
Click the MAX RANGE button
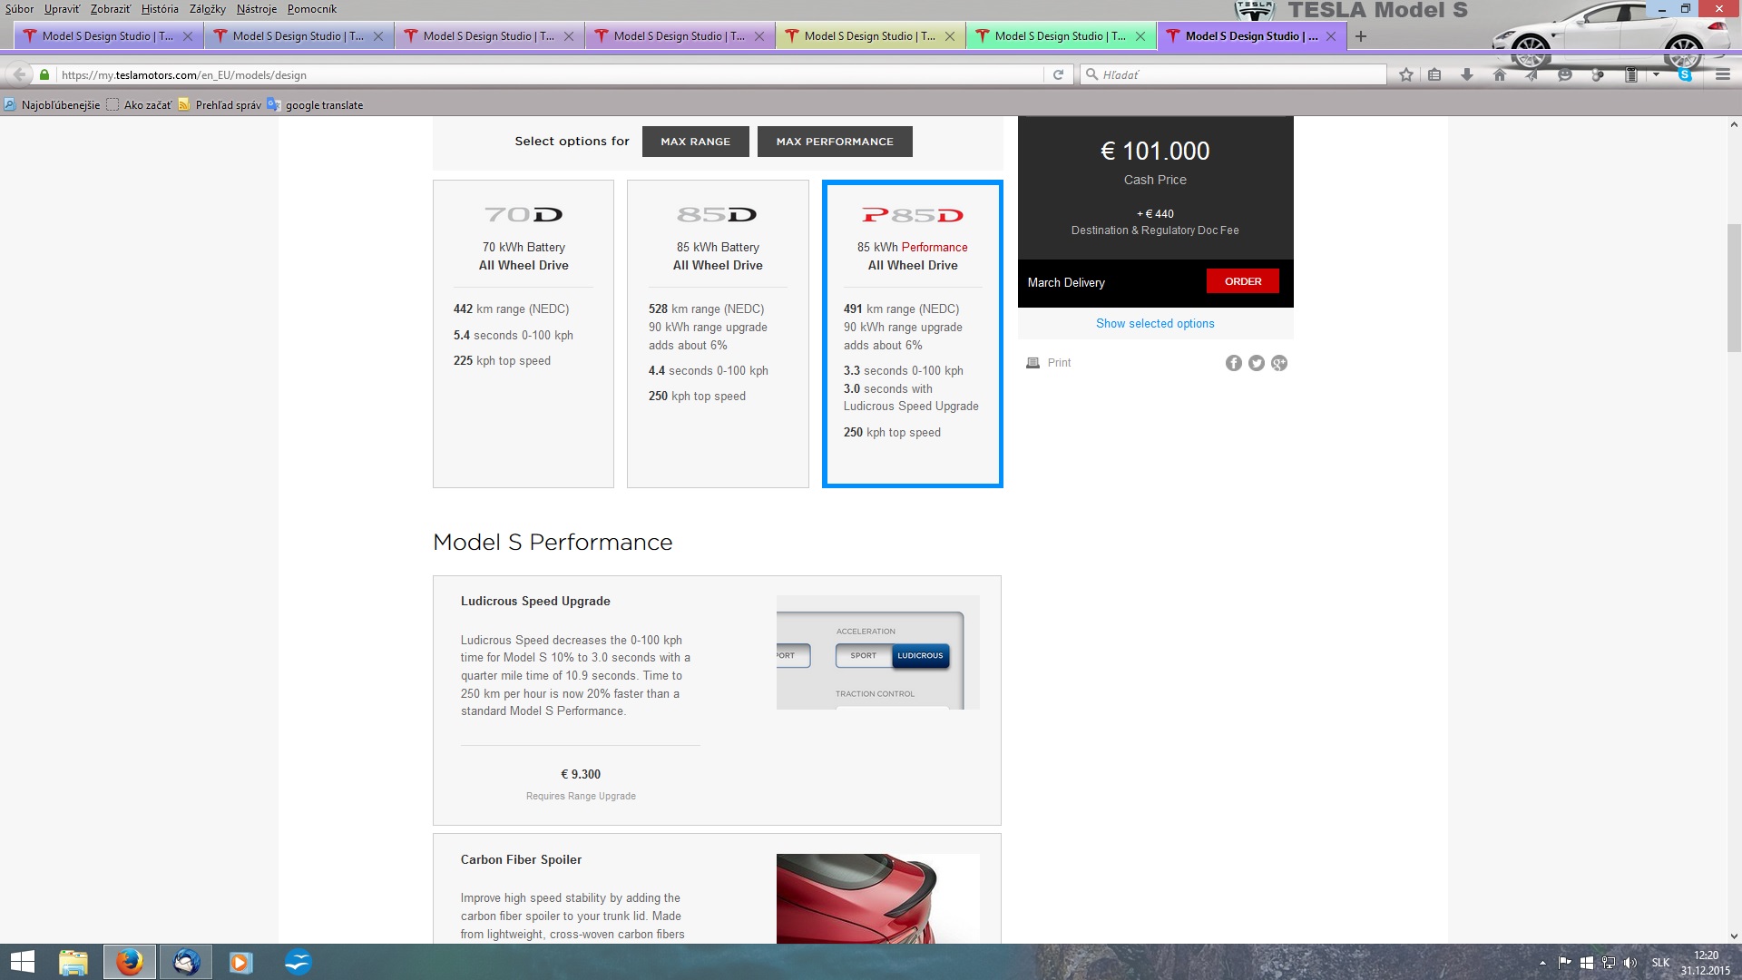[696, 142]
